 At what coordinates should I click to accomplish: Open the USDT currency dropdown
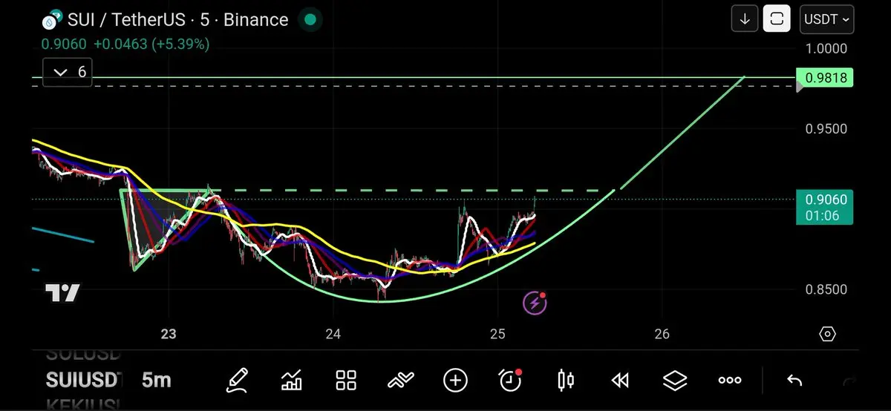click(826, 19)
